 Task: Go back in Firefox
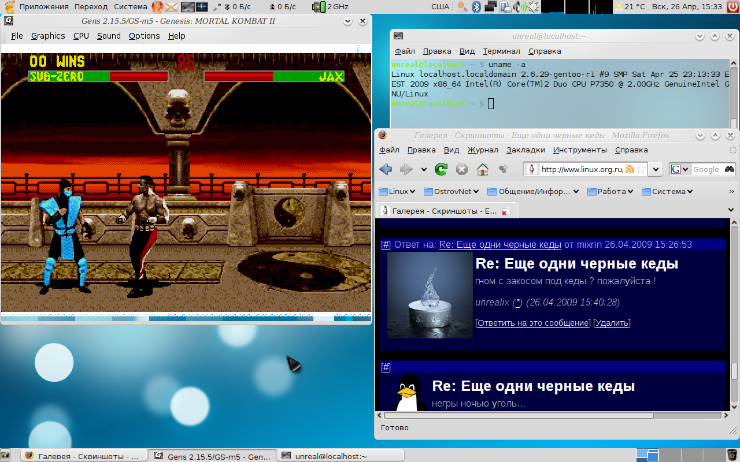(386, 169)
